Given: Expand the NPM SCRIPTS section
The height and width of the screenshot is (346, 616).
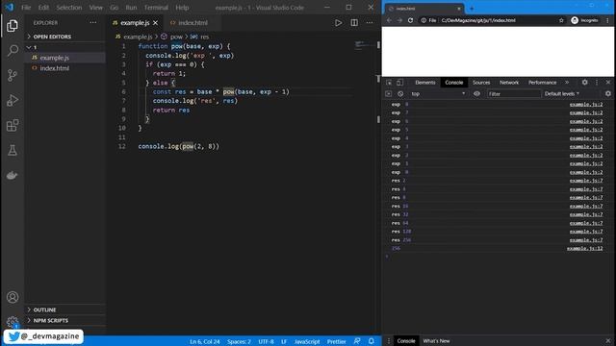Looking at the screenshot, I should click(50, 320).
